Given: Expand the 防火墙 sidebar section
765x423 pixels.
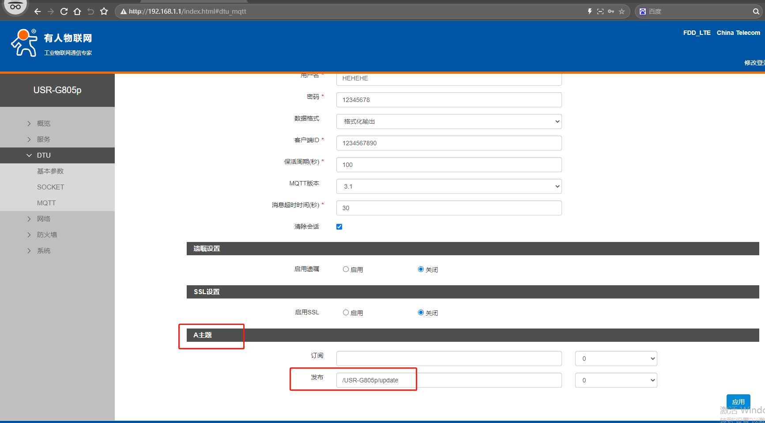Looking at the screenshot, I should tap(47, 235).
